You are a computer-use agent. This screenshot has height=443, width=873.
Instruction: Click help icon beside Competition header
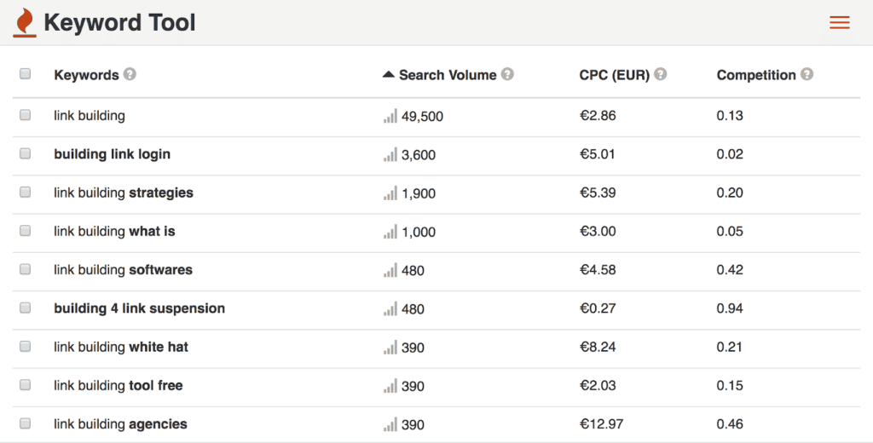(x=807, y=74)
